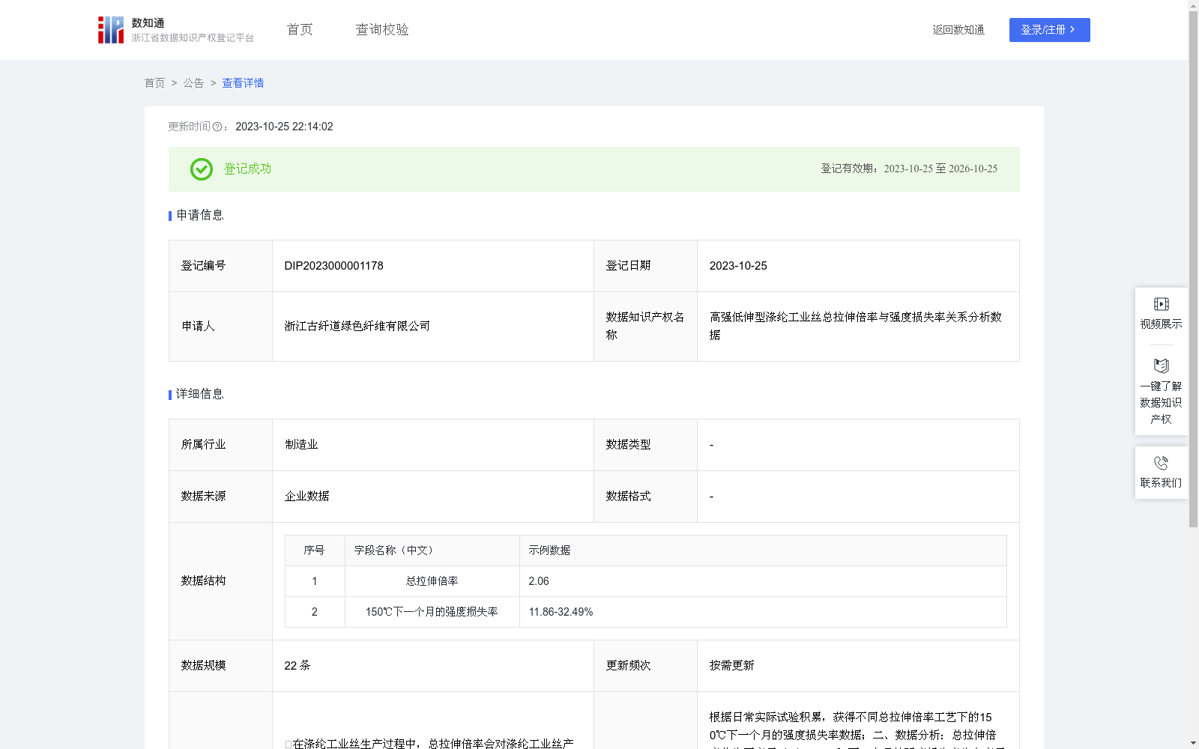The width and height of the screenshot is (1199, 749).
Task: Click the 数知通 logo icon
Action: (111, 30)
